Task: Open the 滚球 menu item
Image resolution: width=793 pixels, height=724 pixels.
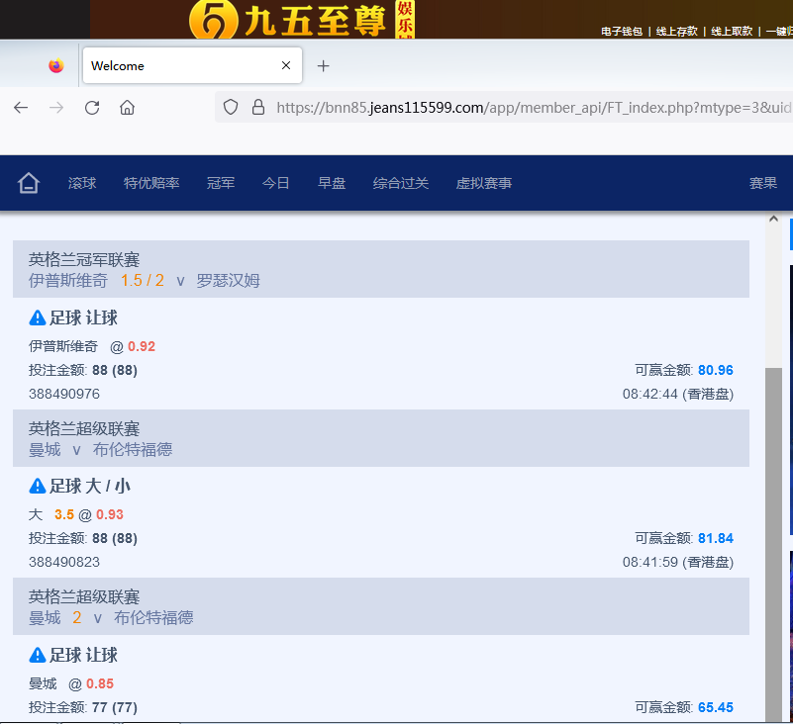Action: tap(82, 183)
